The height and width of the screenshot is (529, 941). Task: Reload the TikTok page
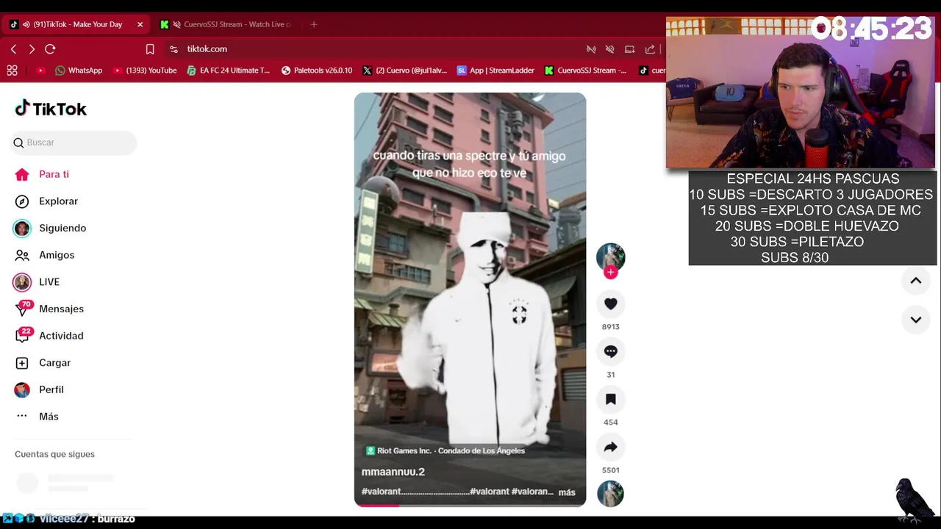[x=50, y=49]
